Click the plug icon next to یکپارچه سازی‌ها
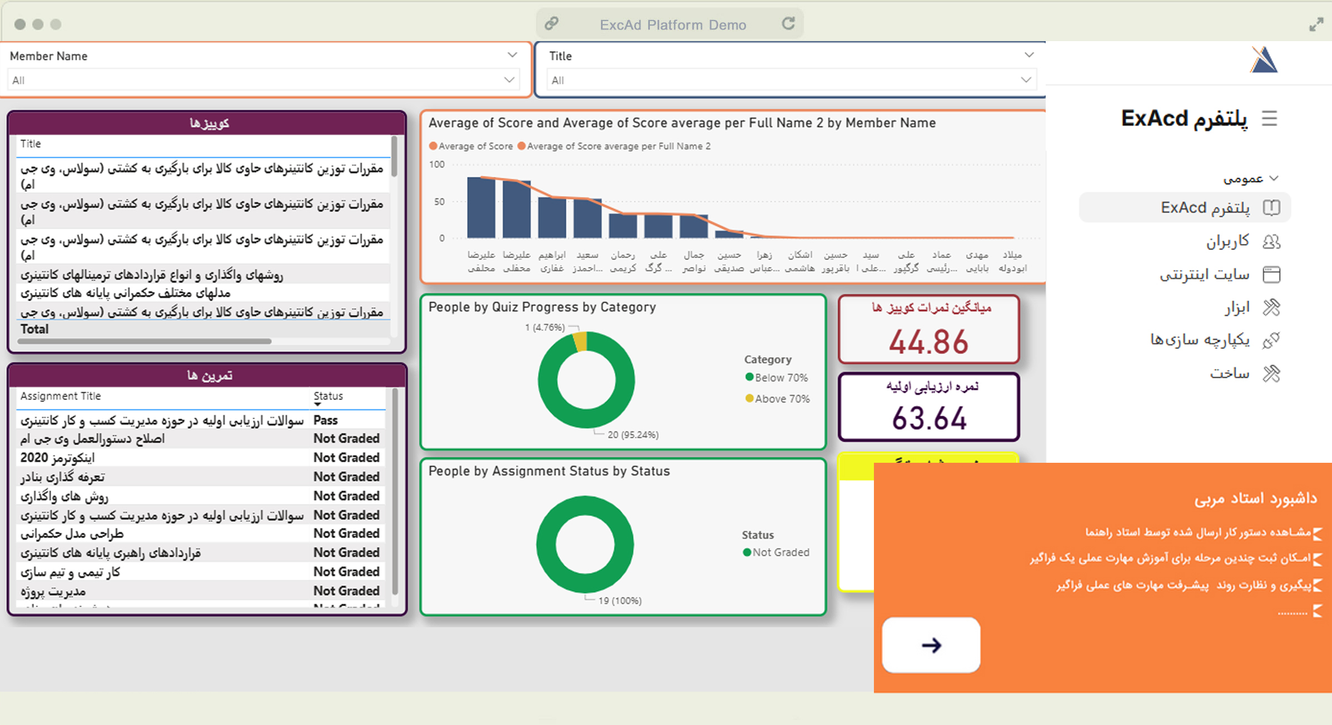 1271,340
